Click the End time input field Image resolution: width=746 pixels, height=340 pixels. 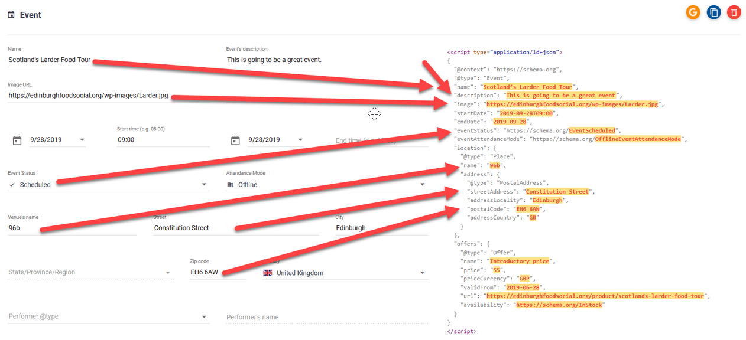381,140
